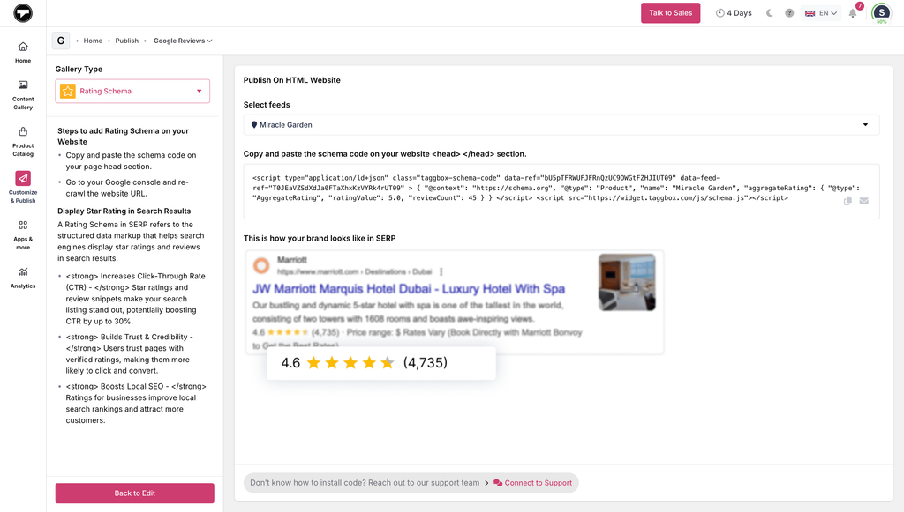Screen dimensions: 904x512
Task: Open Content Gallery in the sidebar
Action: 23,95
